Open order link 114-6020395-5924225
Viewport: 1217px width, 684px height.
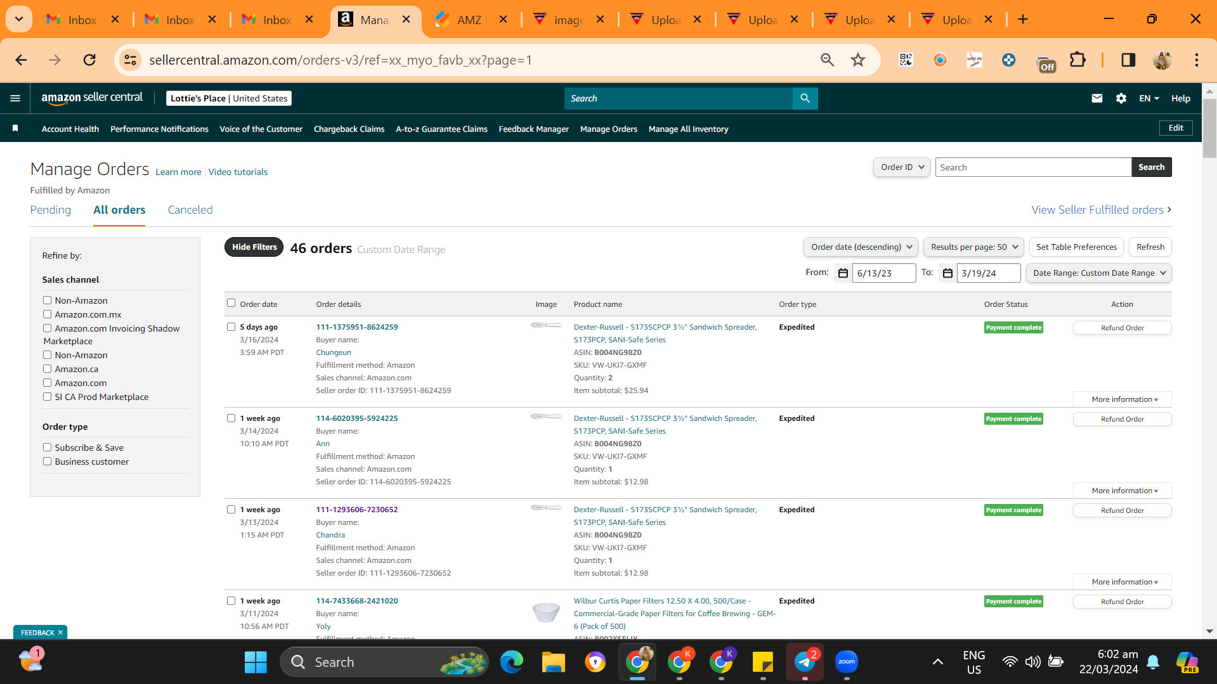coord(357,418)
